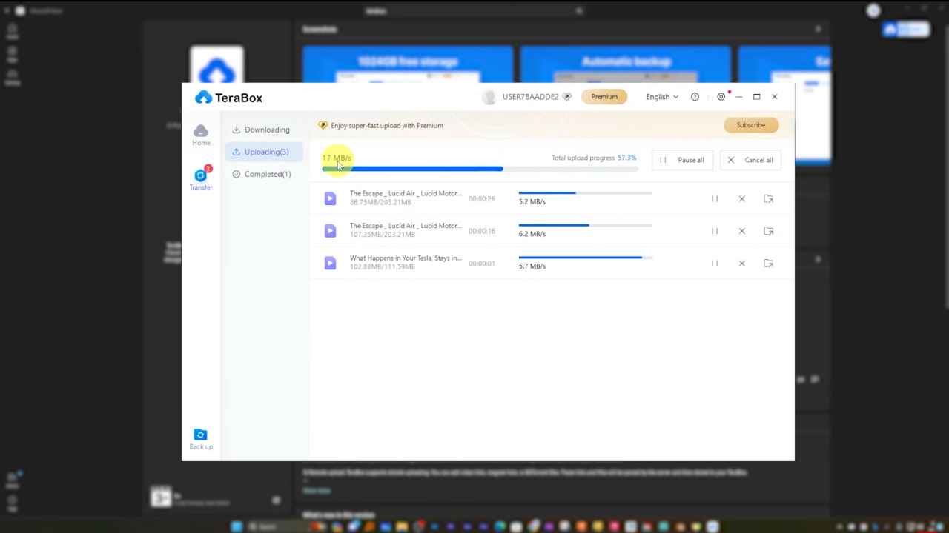Pause the What Happens in Your Tesla upload

point(715,264)
